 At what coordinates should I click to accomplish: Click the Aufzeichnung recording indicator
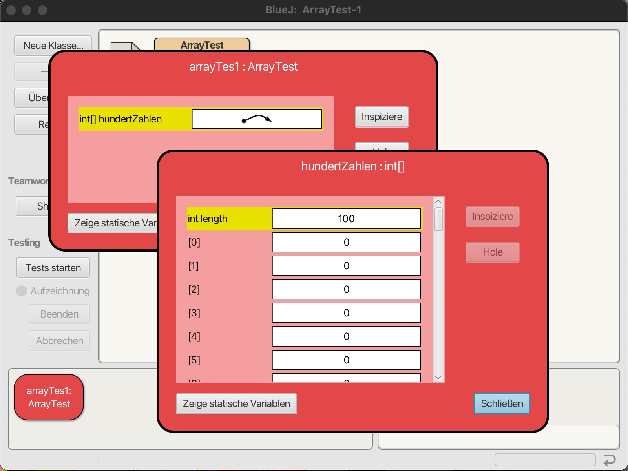click(x=22, y=291)
